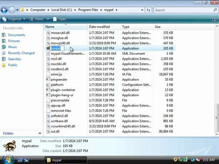Select nss3.dll file icon

coord(48,58)
